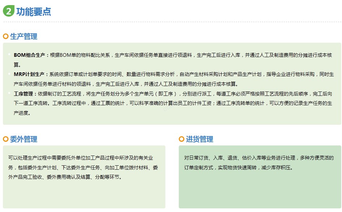Click the 委外管理 description text box
Viewport: 342px width, 212px height.
(x=84, y=177)
